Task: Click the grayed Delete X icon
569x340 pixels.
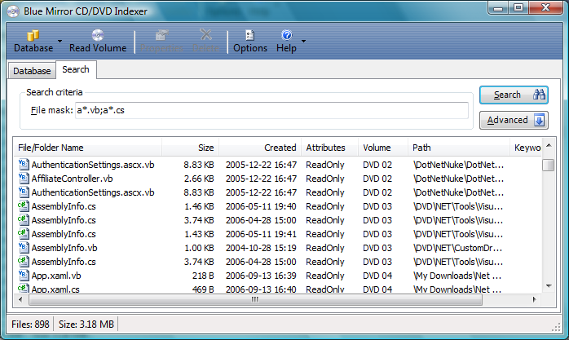Action: coord(205,35)
